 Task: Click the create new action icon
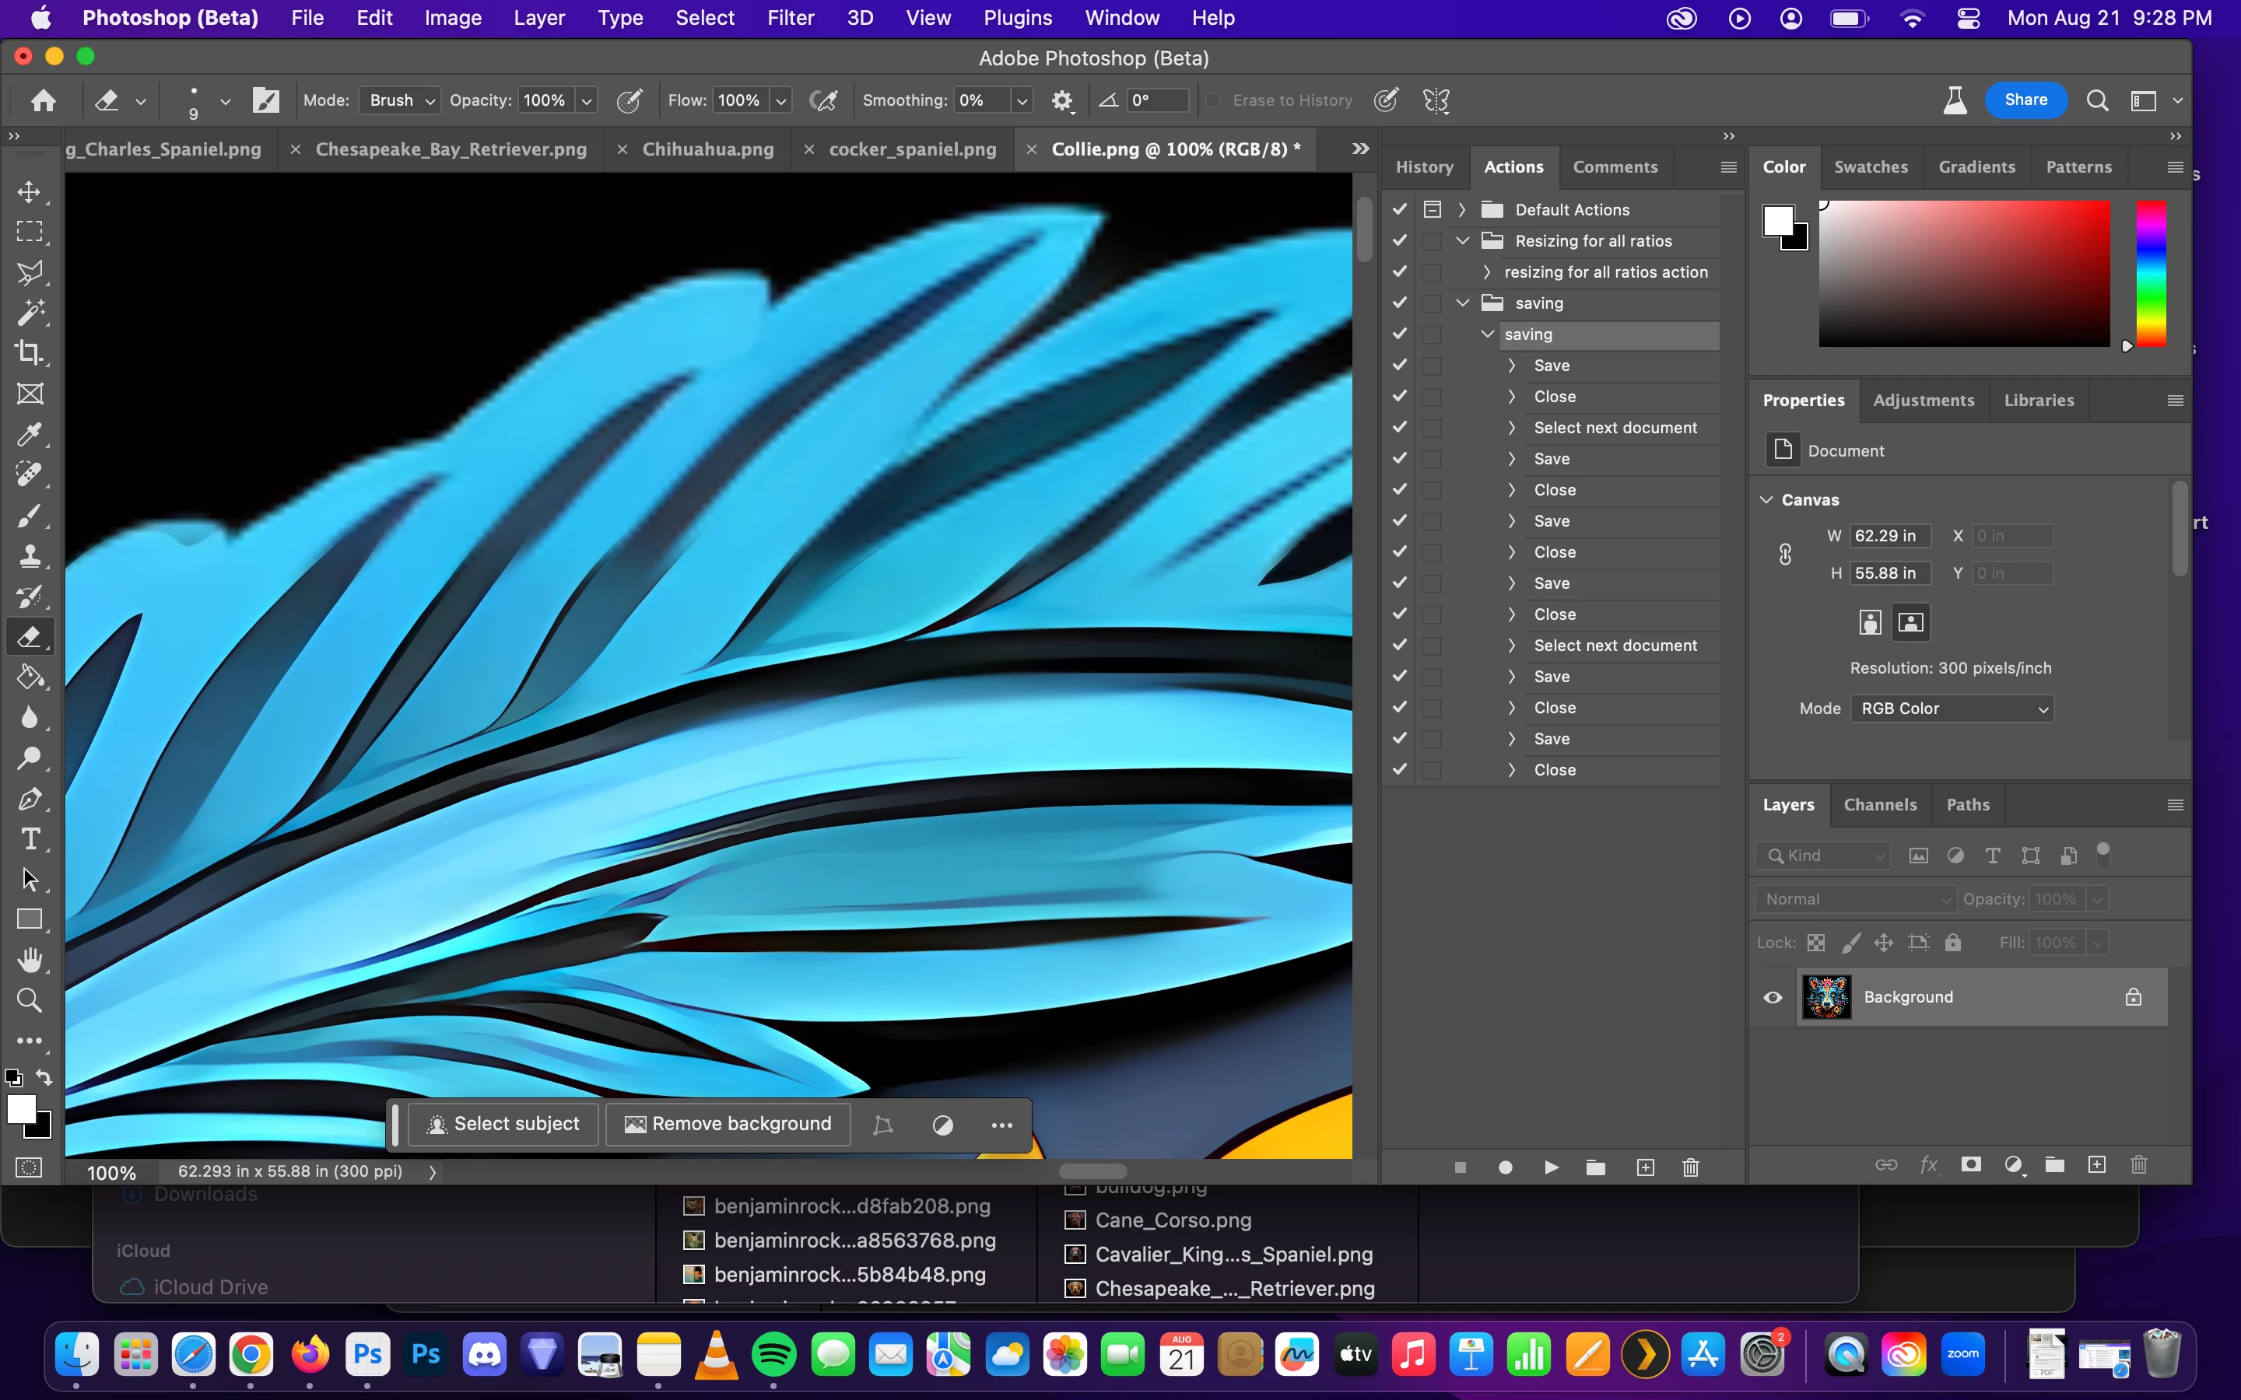tap(1646, 1167)
